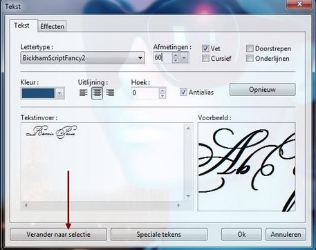
Task: Tick the Doorstrepen checkbox
Action: point(250,48)
